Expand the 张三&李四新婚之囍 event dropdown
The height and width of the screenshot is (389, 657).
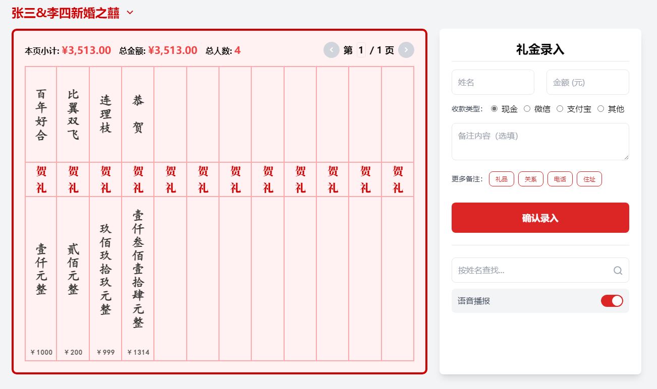pyautogui.click(x=130, y=13)
